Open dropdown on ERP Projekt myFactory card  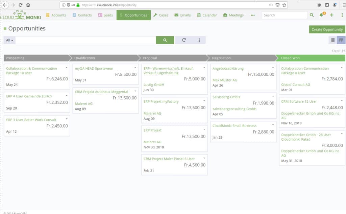pos(204,101)
